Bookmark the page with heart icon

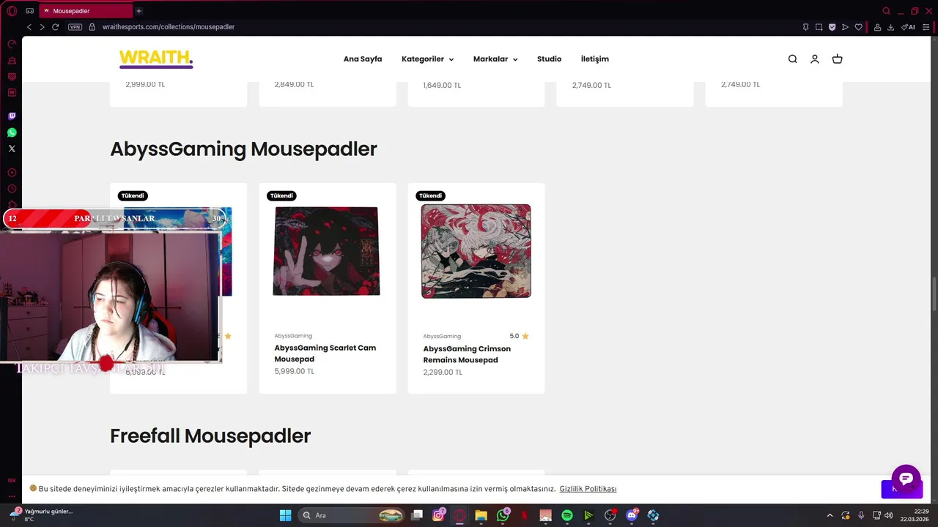coord(858,27)
